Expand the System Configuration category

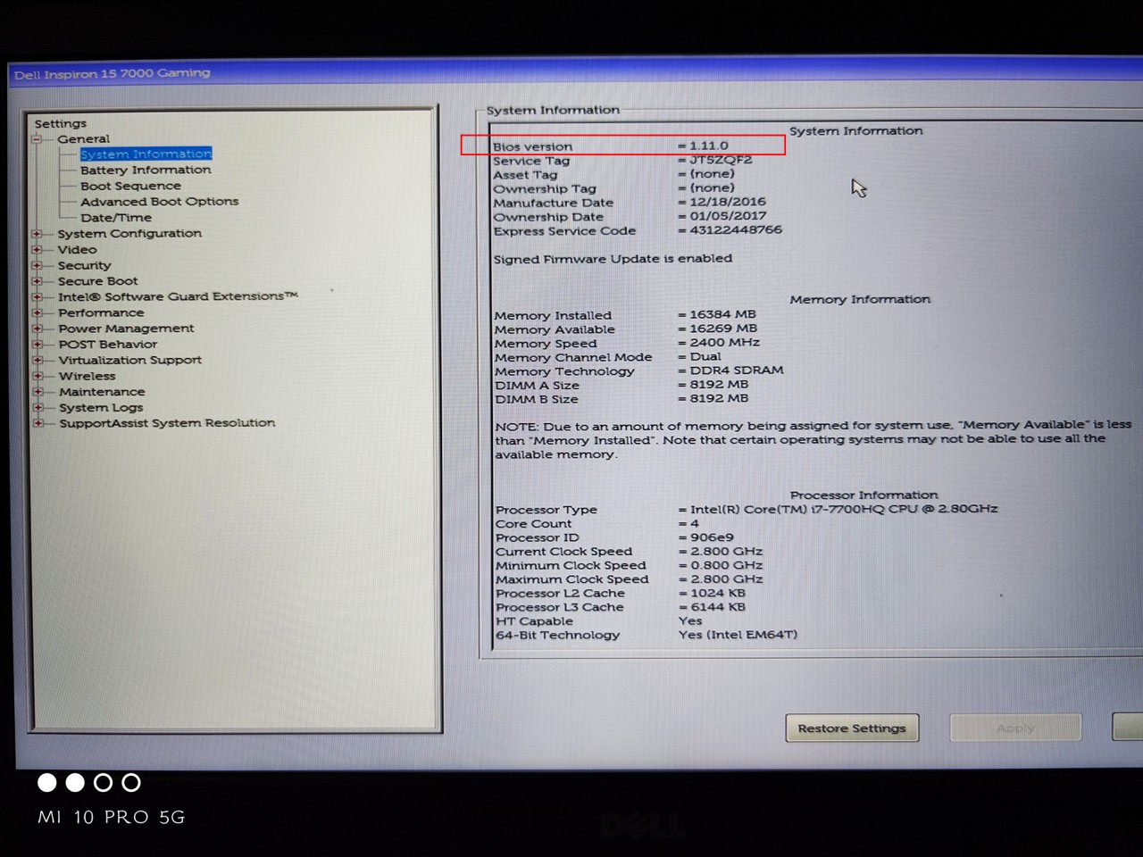[37, 233]
